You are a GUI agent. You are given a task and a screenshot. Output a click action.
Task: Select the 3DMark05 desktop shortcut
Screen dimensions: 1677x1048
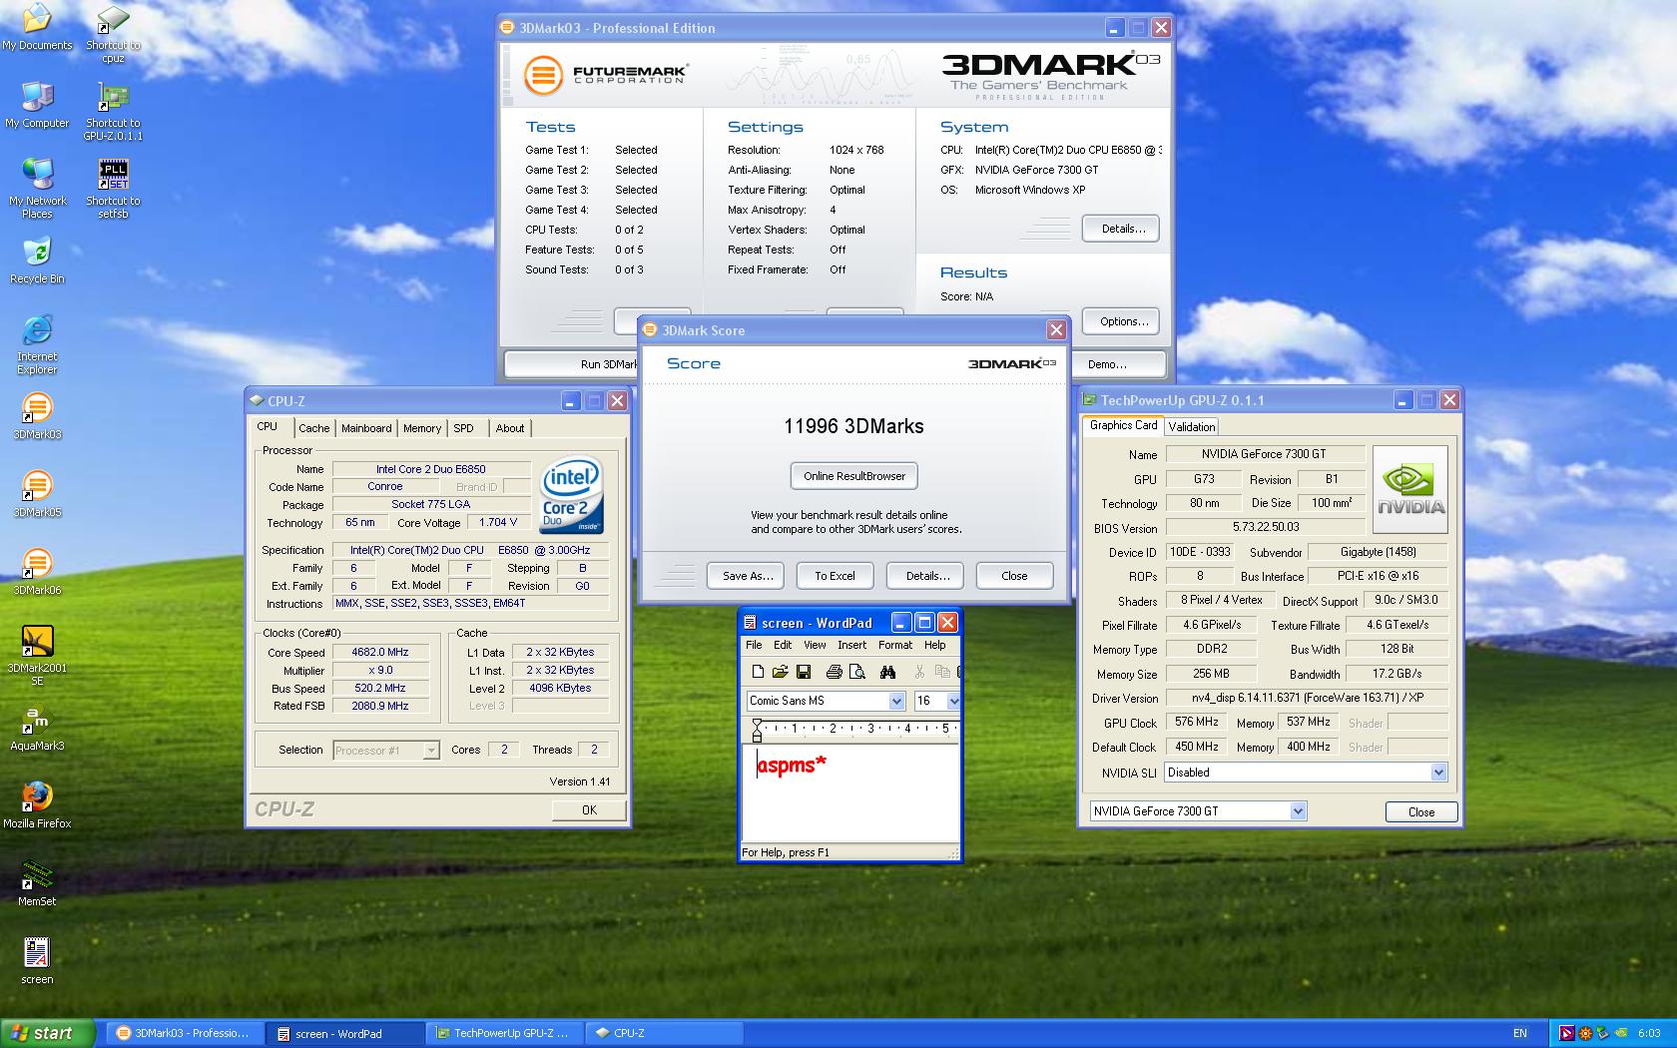pos(37,494)
